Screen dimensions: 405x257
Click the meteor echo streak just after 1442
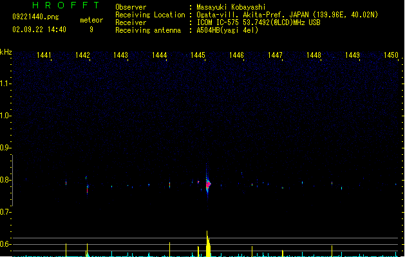[88, 188]
